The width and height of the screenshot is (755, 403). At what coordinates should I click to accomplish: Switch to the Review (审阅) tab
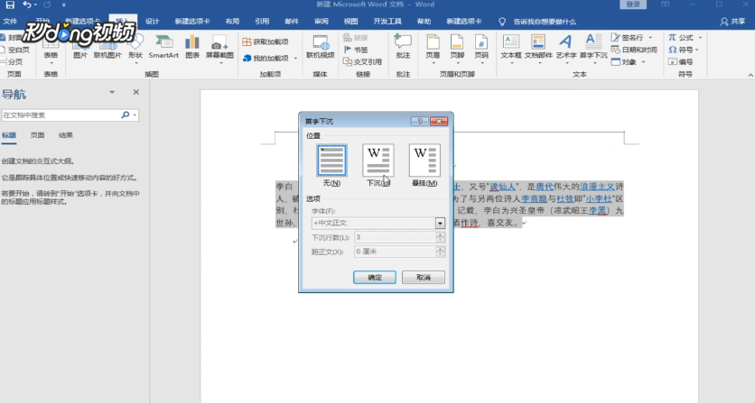(x=322, y=21)
